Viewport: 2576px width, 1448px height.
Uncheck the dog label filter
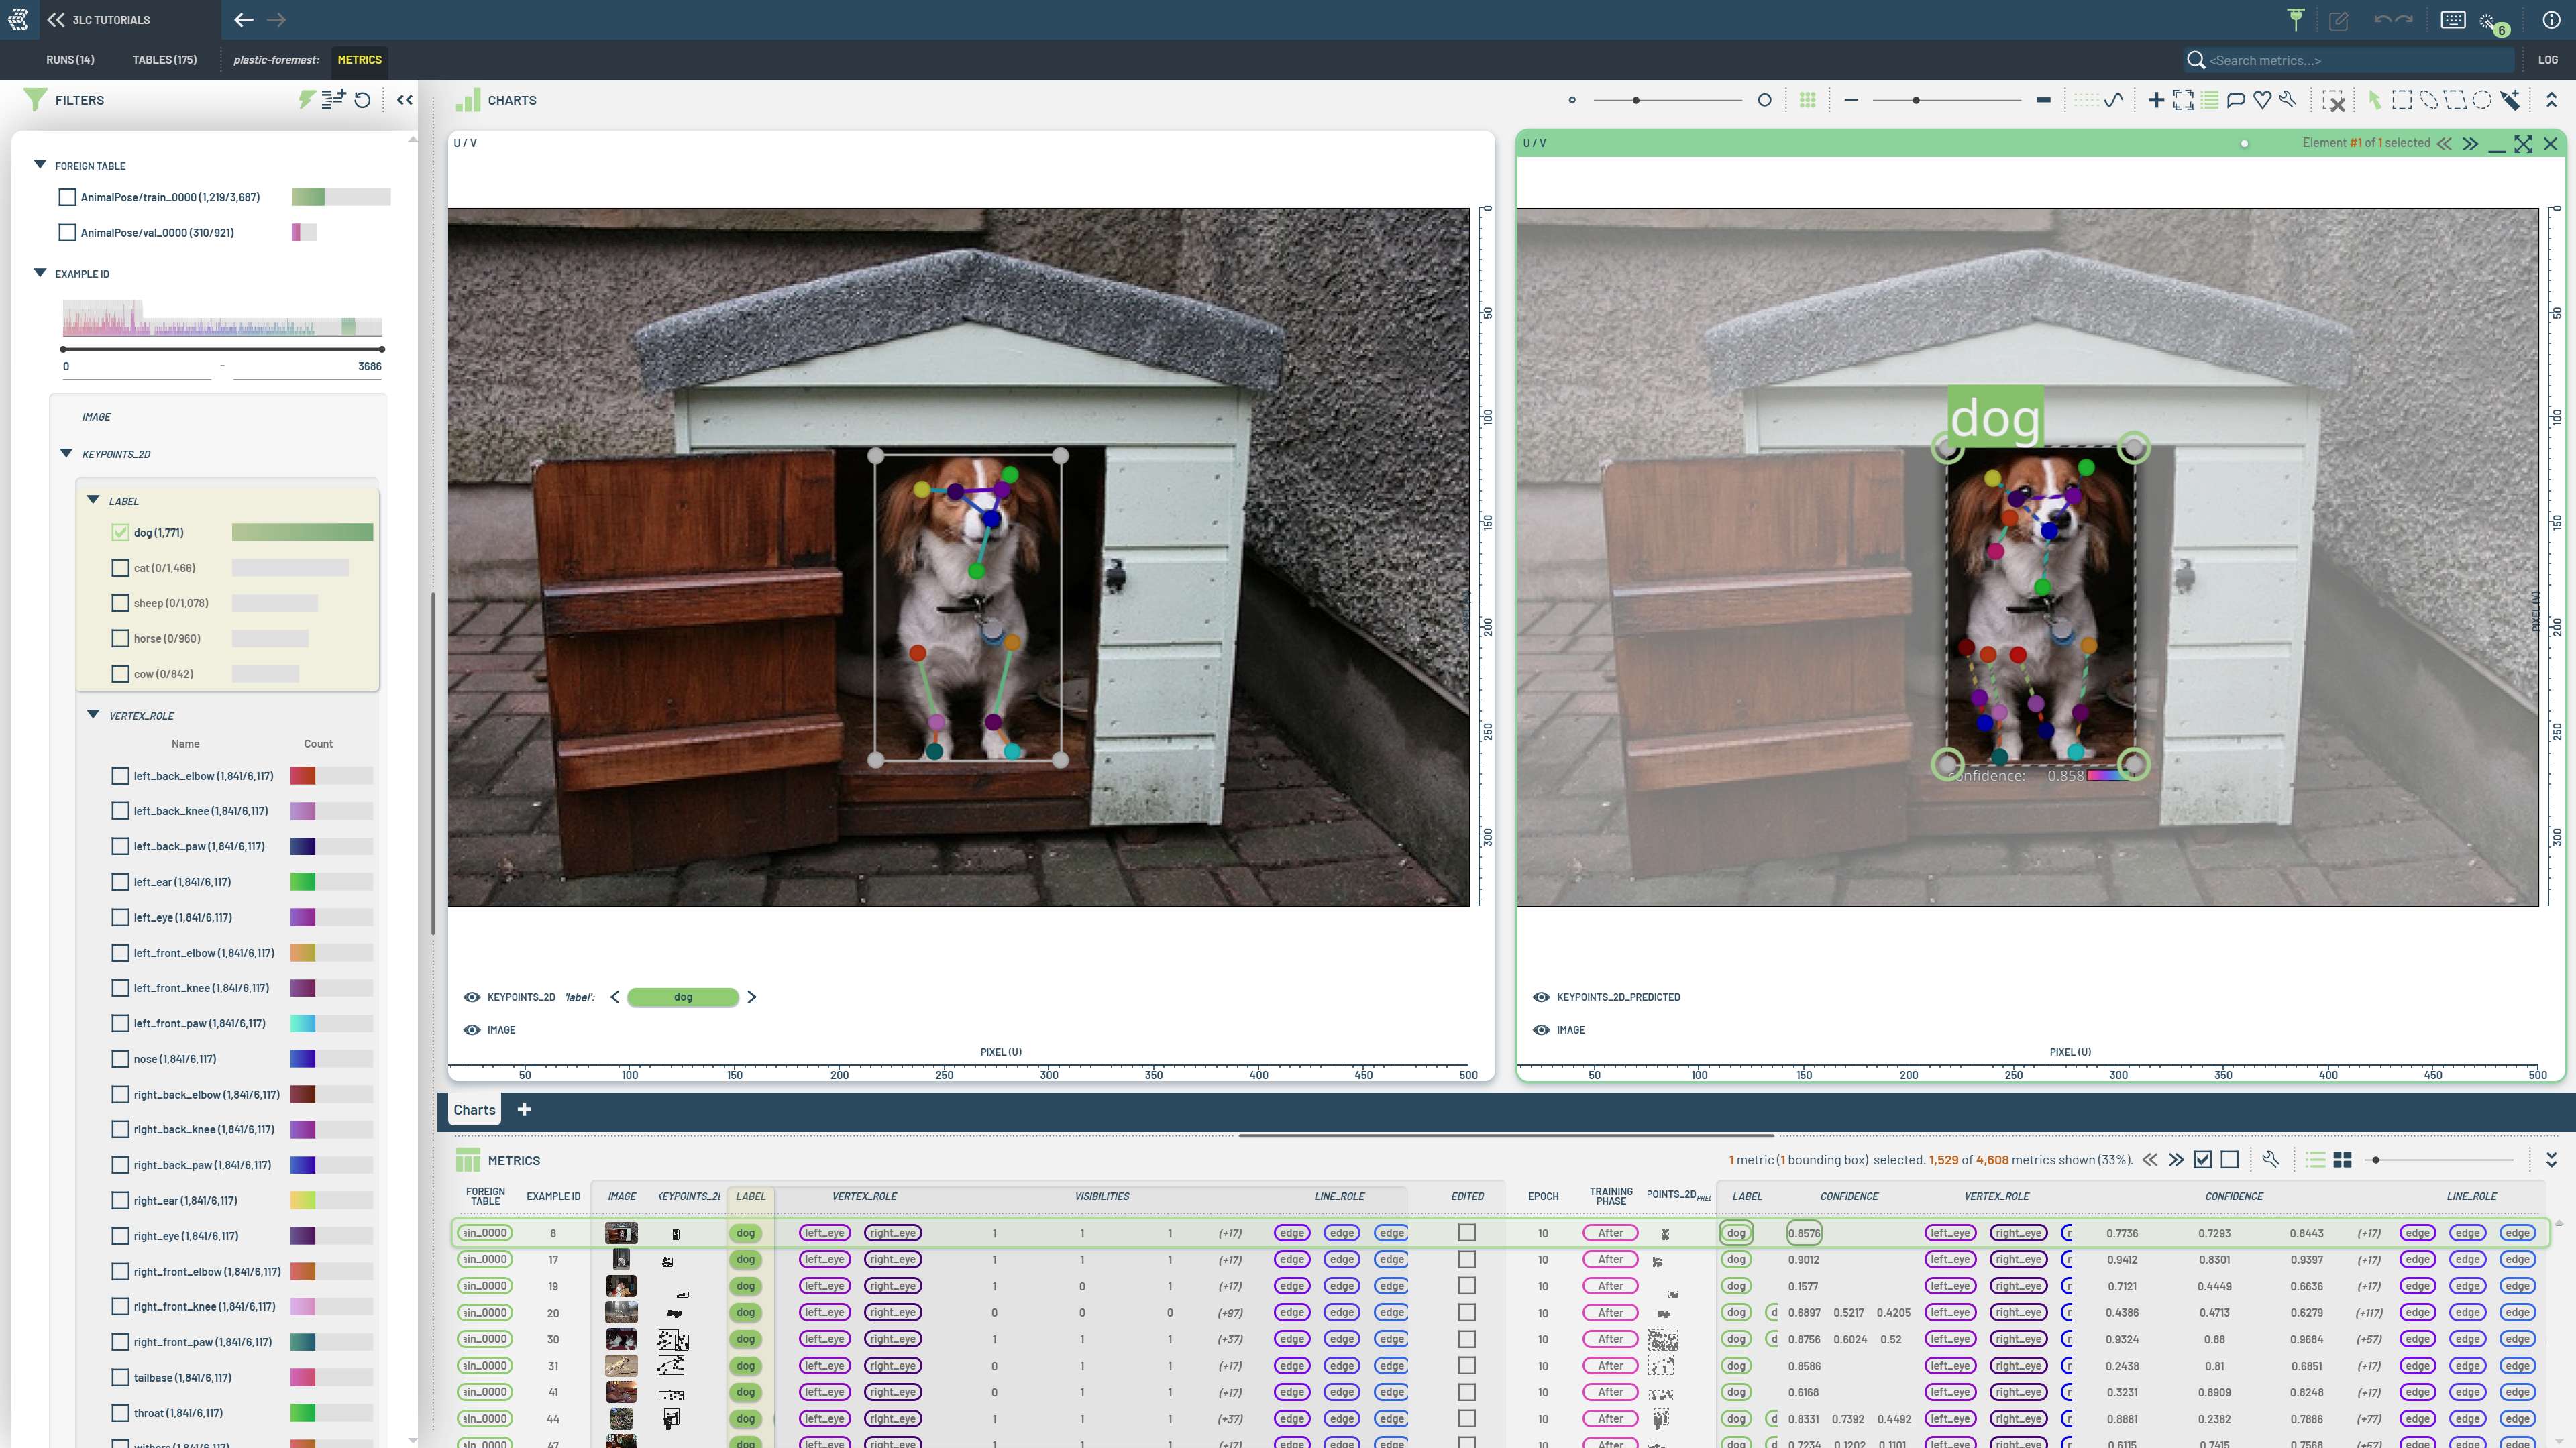point(120,533)
